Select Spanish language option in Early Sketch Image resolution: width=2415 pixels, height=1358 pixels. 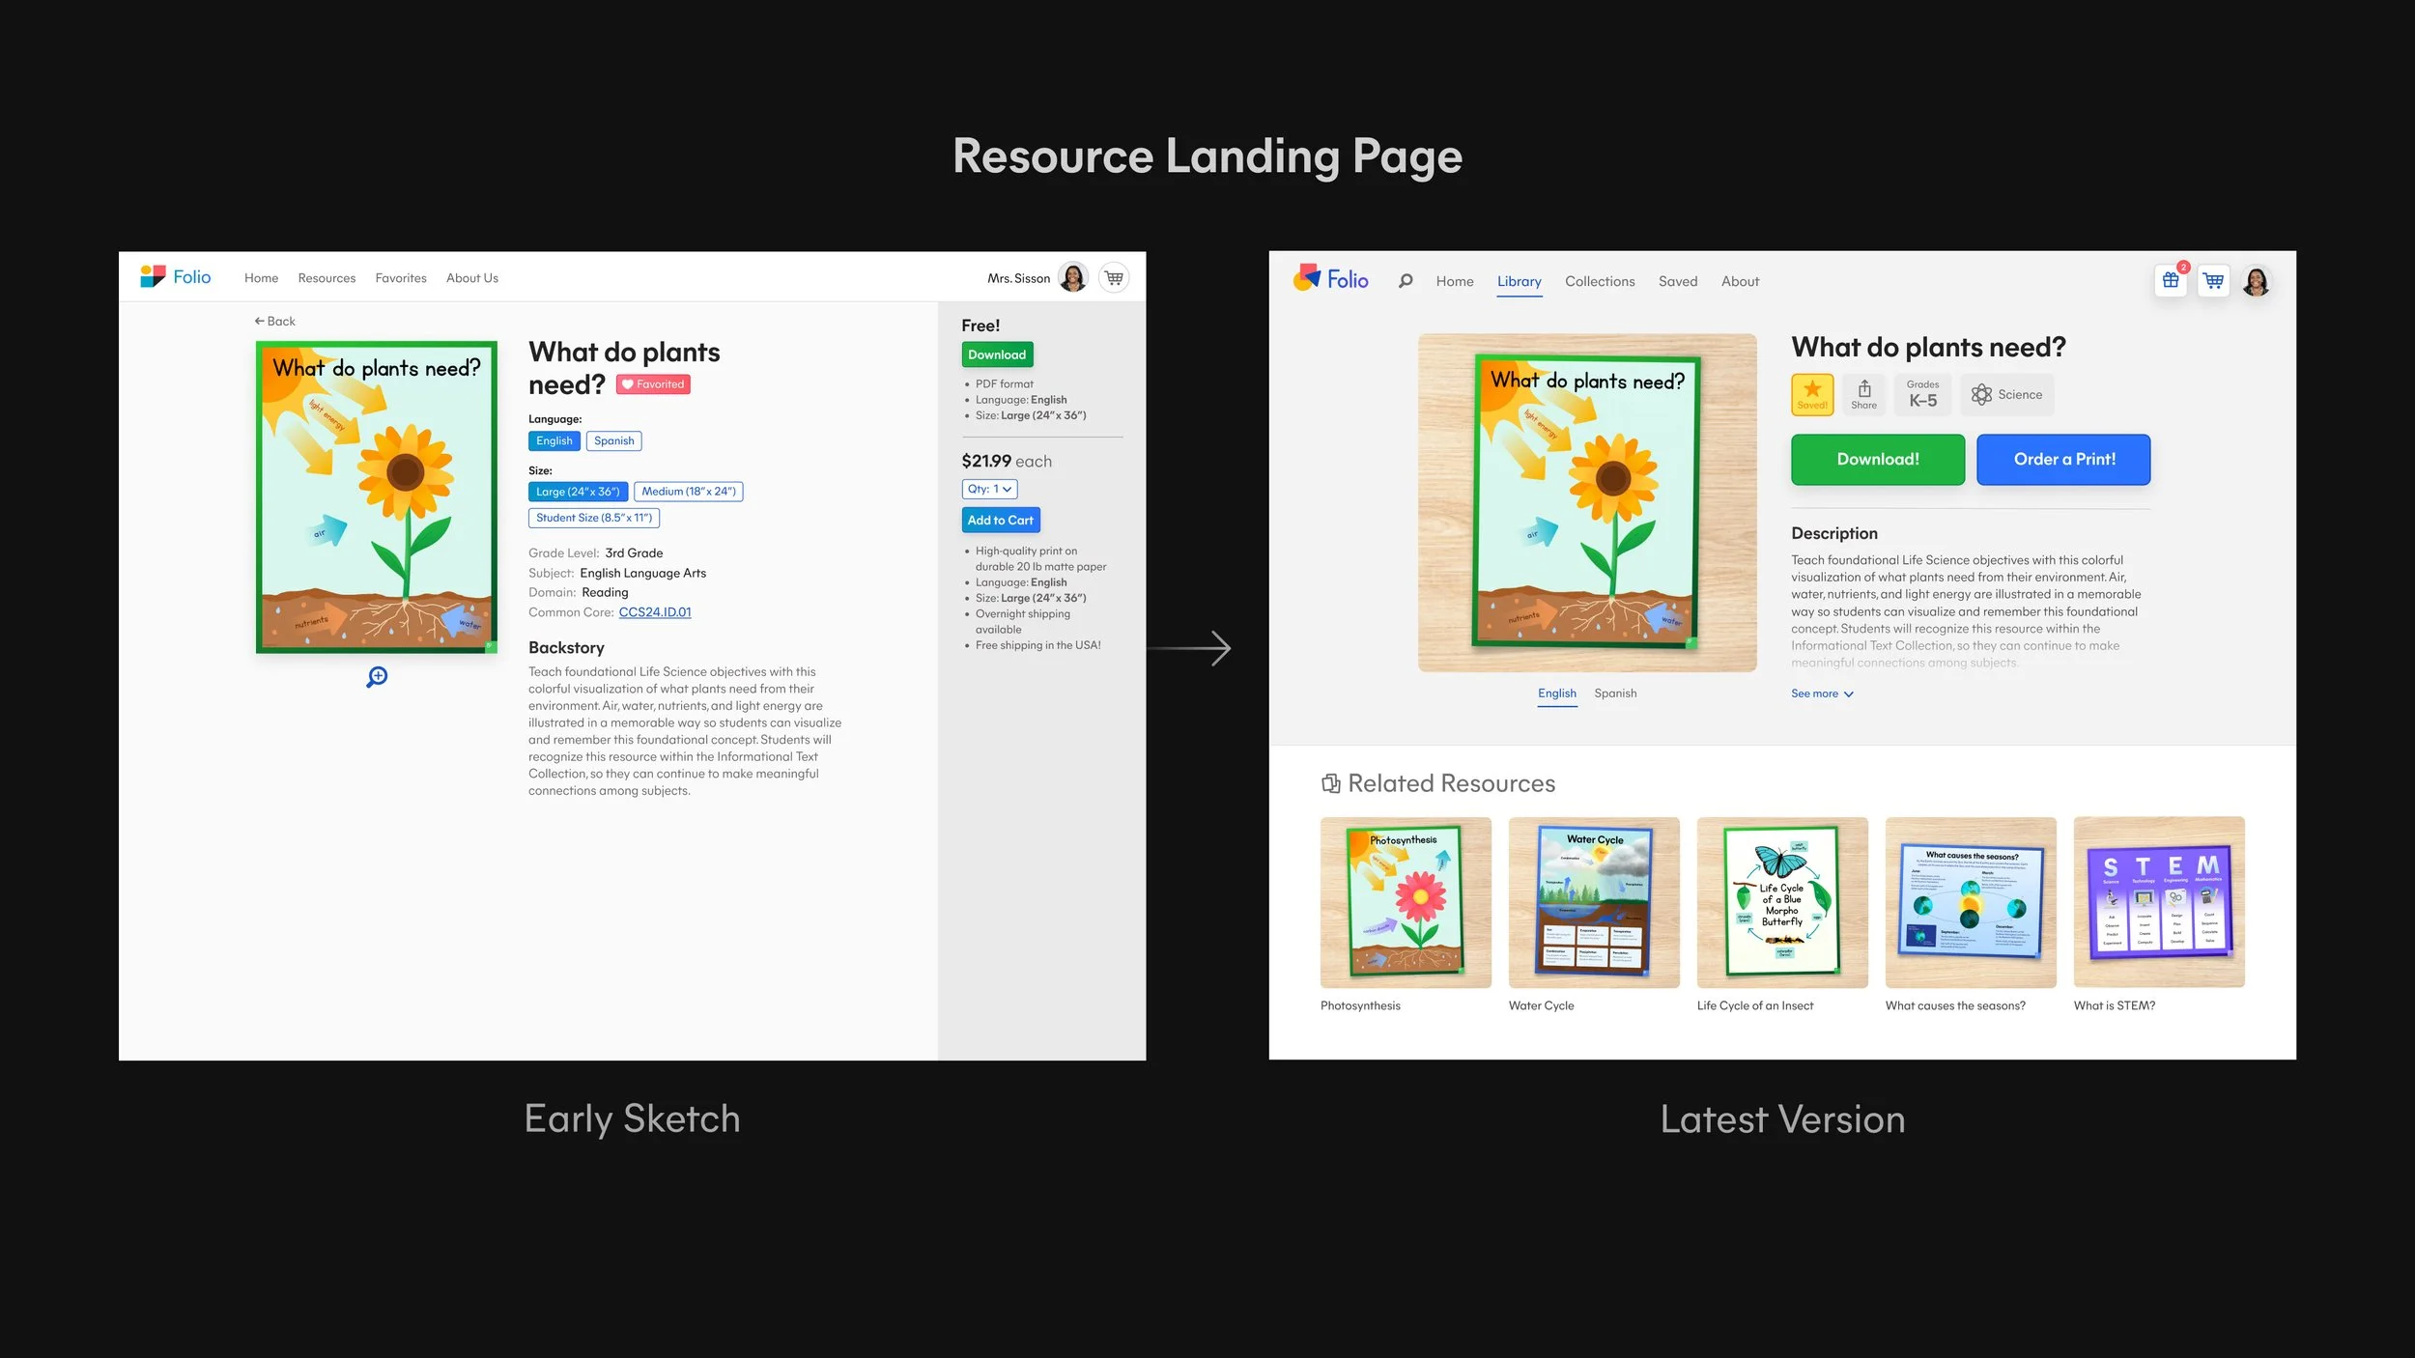tap(614, 440)
